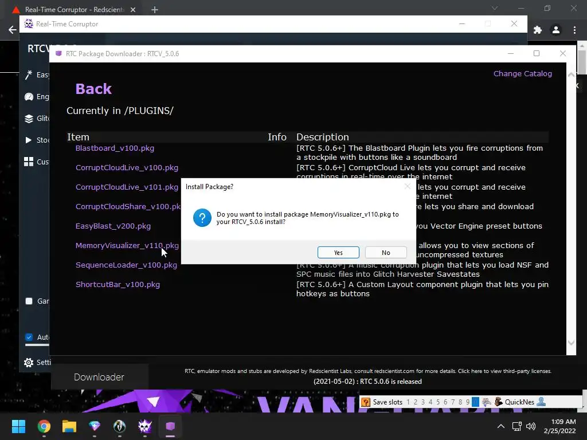Click the blue question mark dialog icon

tap(202, 218)
